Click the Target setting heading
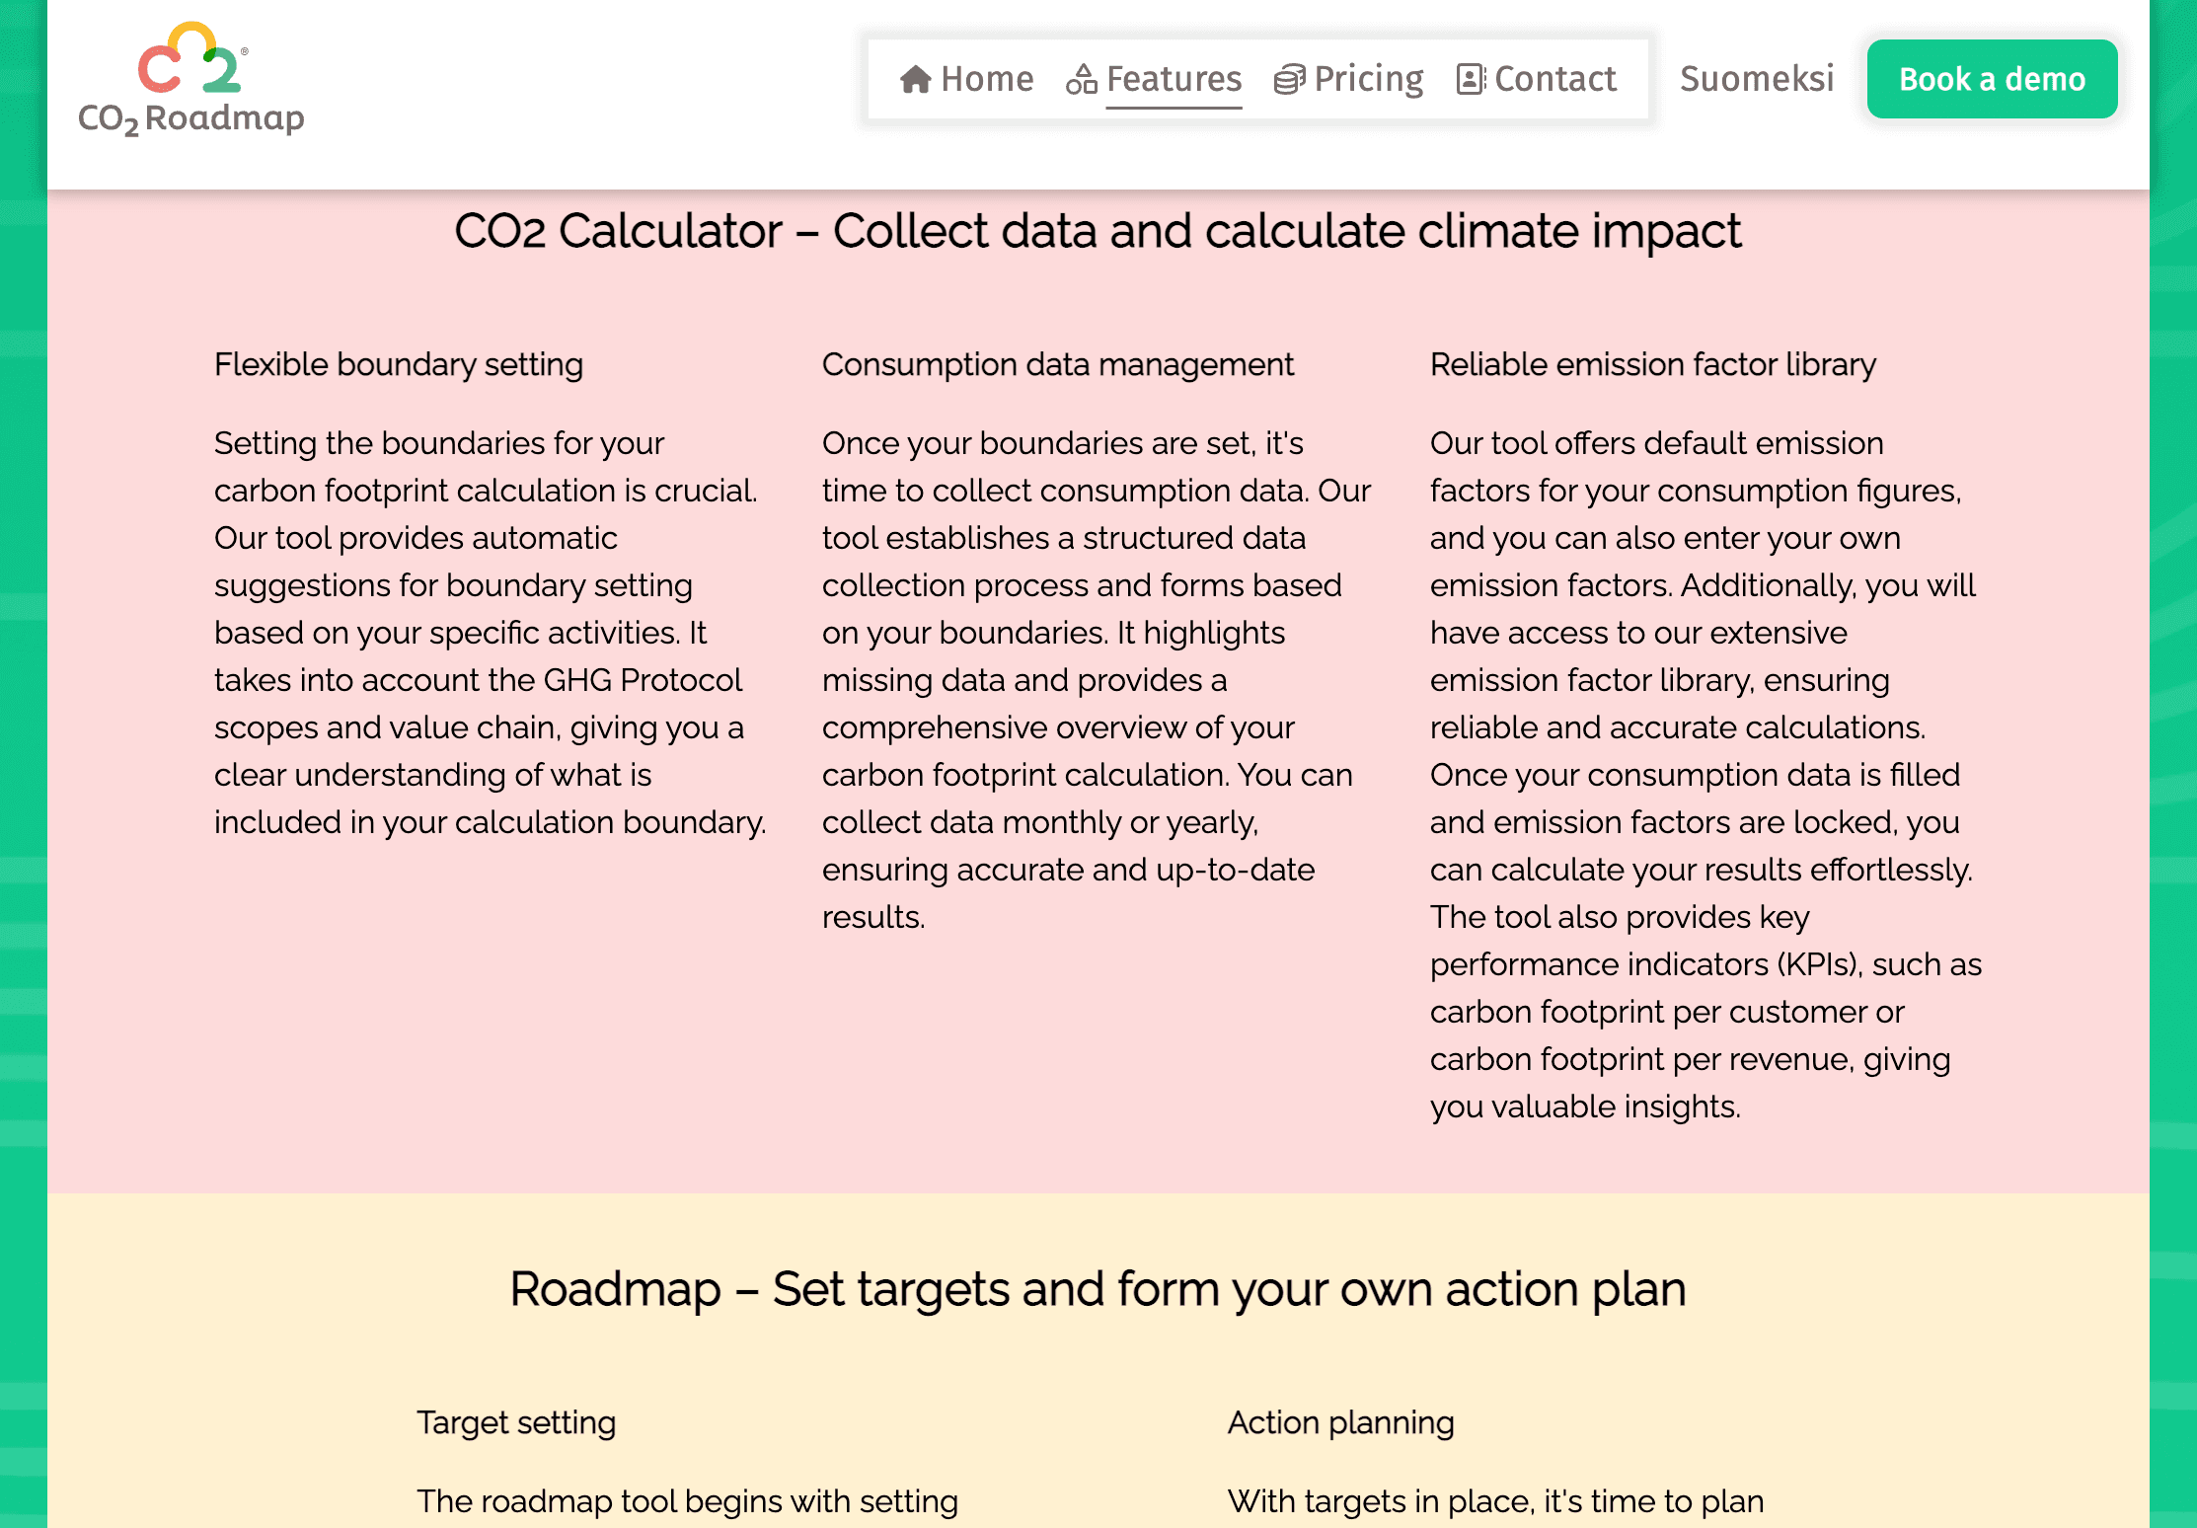The height and width of the screenshot is (1528, 2197). click(x=515, y=1422)
